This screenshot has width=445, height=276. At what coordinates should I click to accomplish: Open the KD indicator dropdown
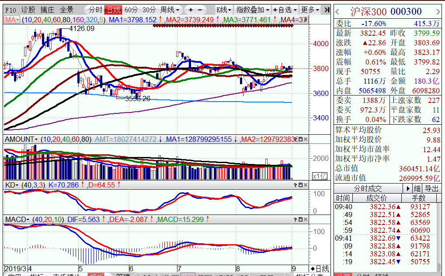coord(12,185)
